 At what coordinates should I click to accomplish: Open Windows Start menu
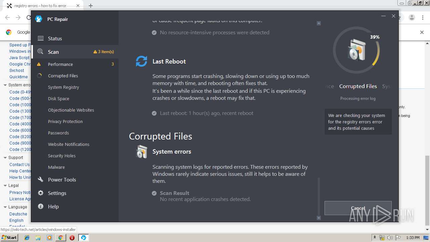[x=9, y=238]
